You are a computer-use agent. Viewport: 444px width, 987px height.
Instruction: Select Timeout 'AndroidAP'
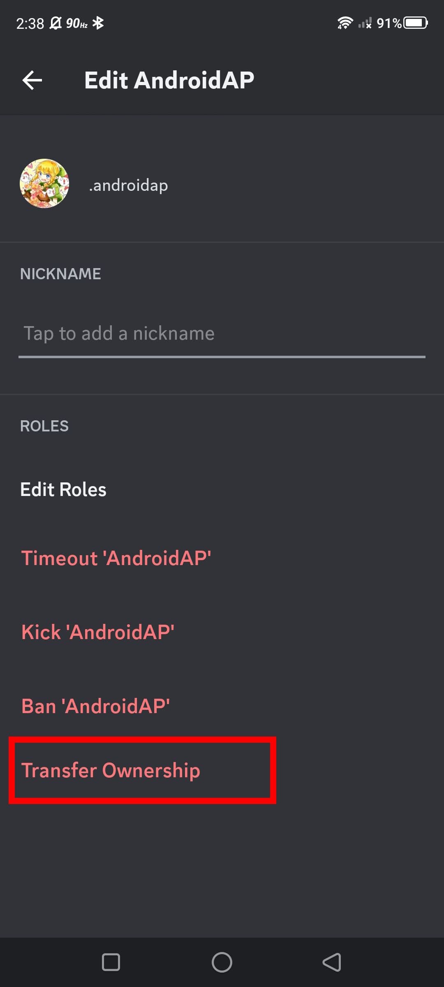tap(116, 558)
